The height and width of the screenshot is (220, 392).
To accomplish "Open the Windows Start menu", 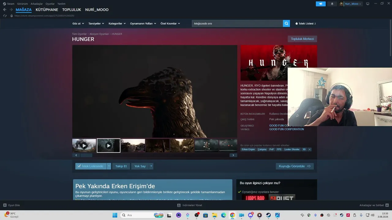I will click(x=115, y=215).
